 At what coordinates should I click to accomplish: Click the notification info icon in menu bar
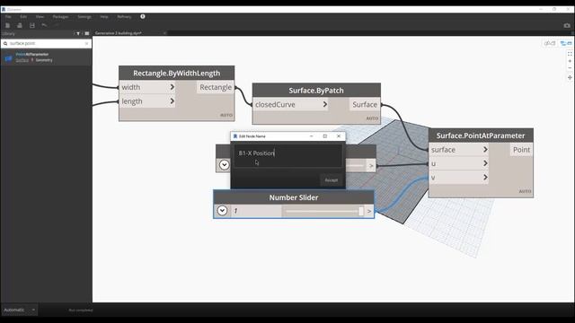point(143,16)
